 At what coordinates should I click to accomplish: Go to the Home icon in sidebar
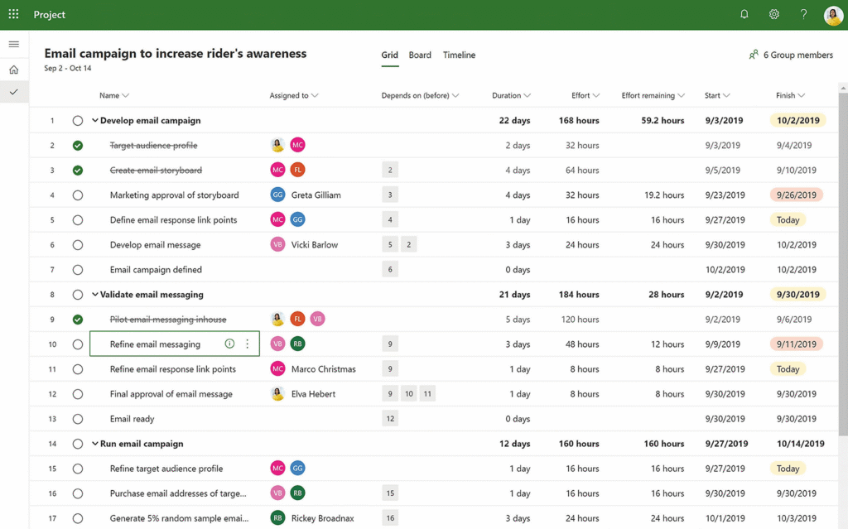[14, 70]
